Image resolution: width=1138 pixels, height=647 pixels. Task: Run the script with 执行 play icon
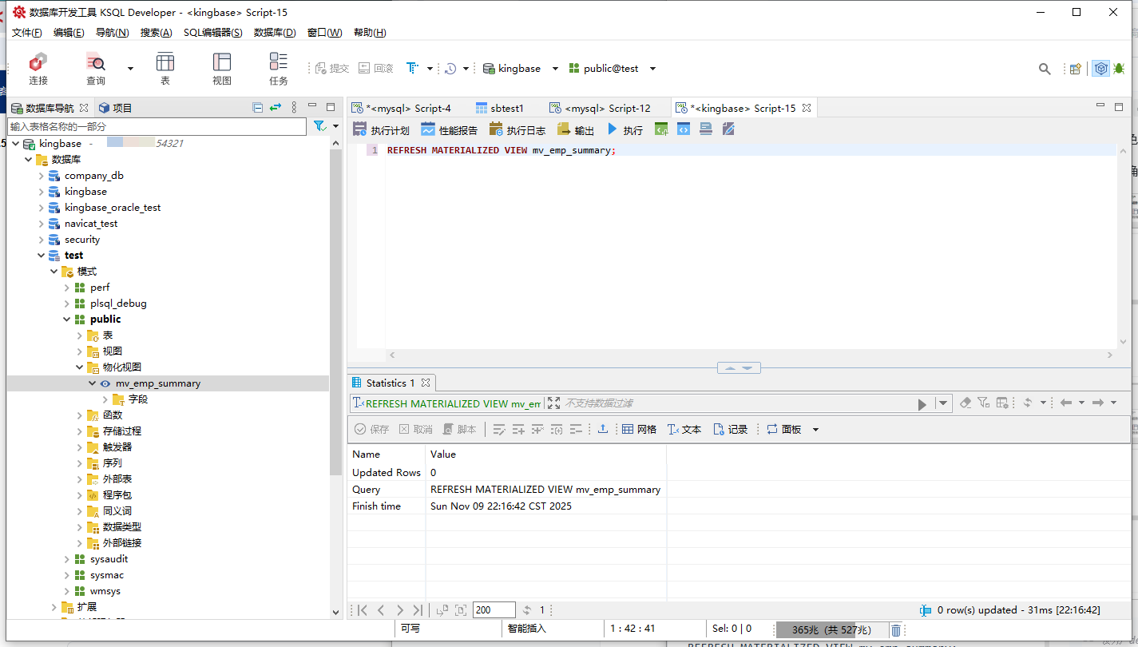coord(613,129)
